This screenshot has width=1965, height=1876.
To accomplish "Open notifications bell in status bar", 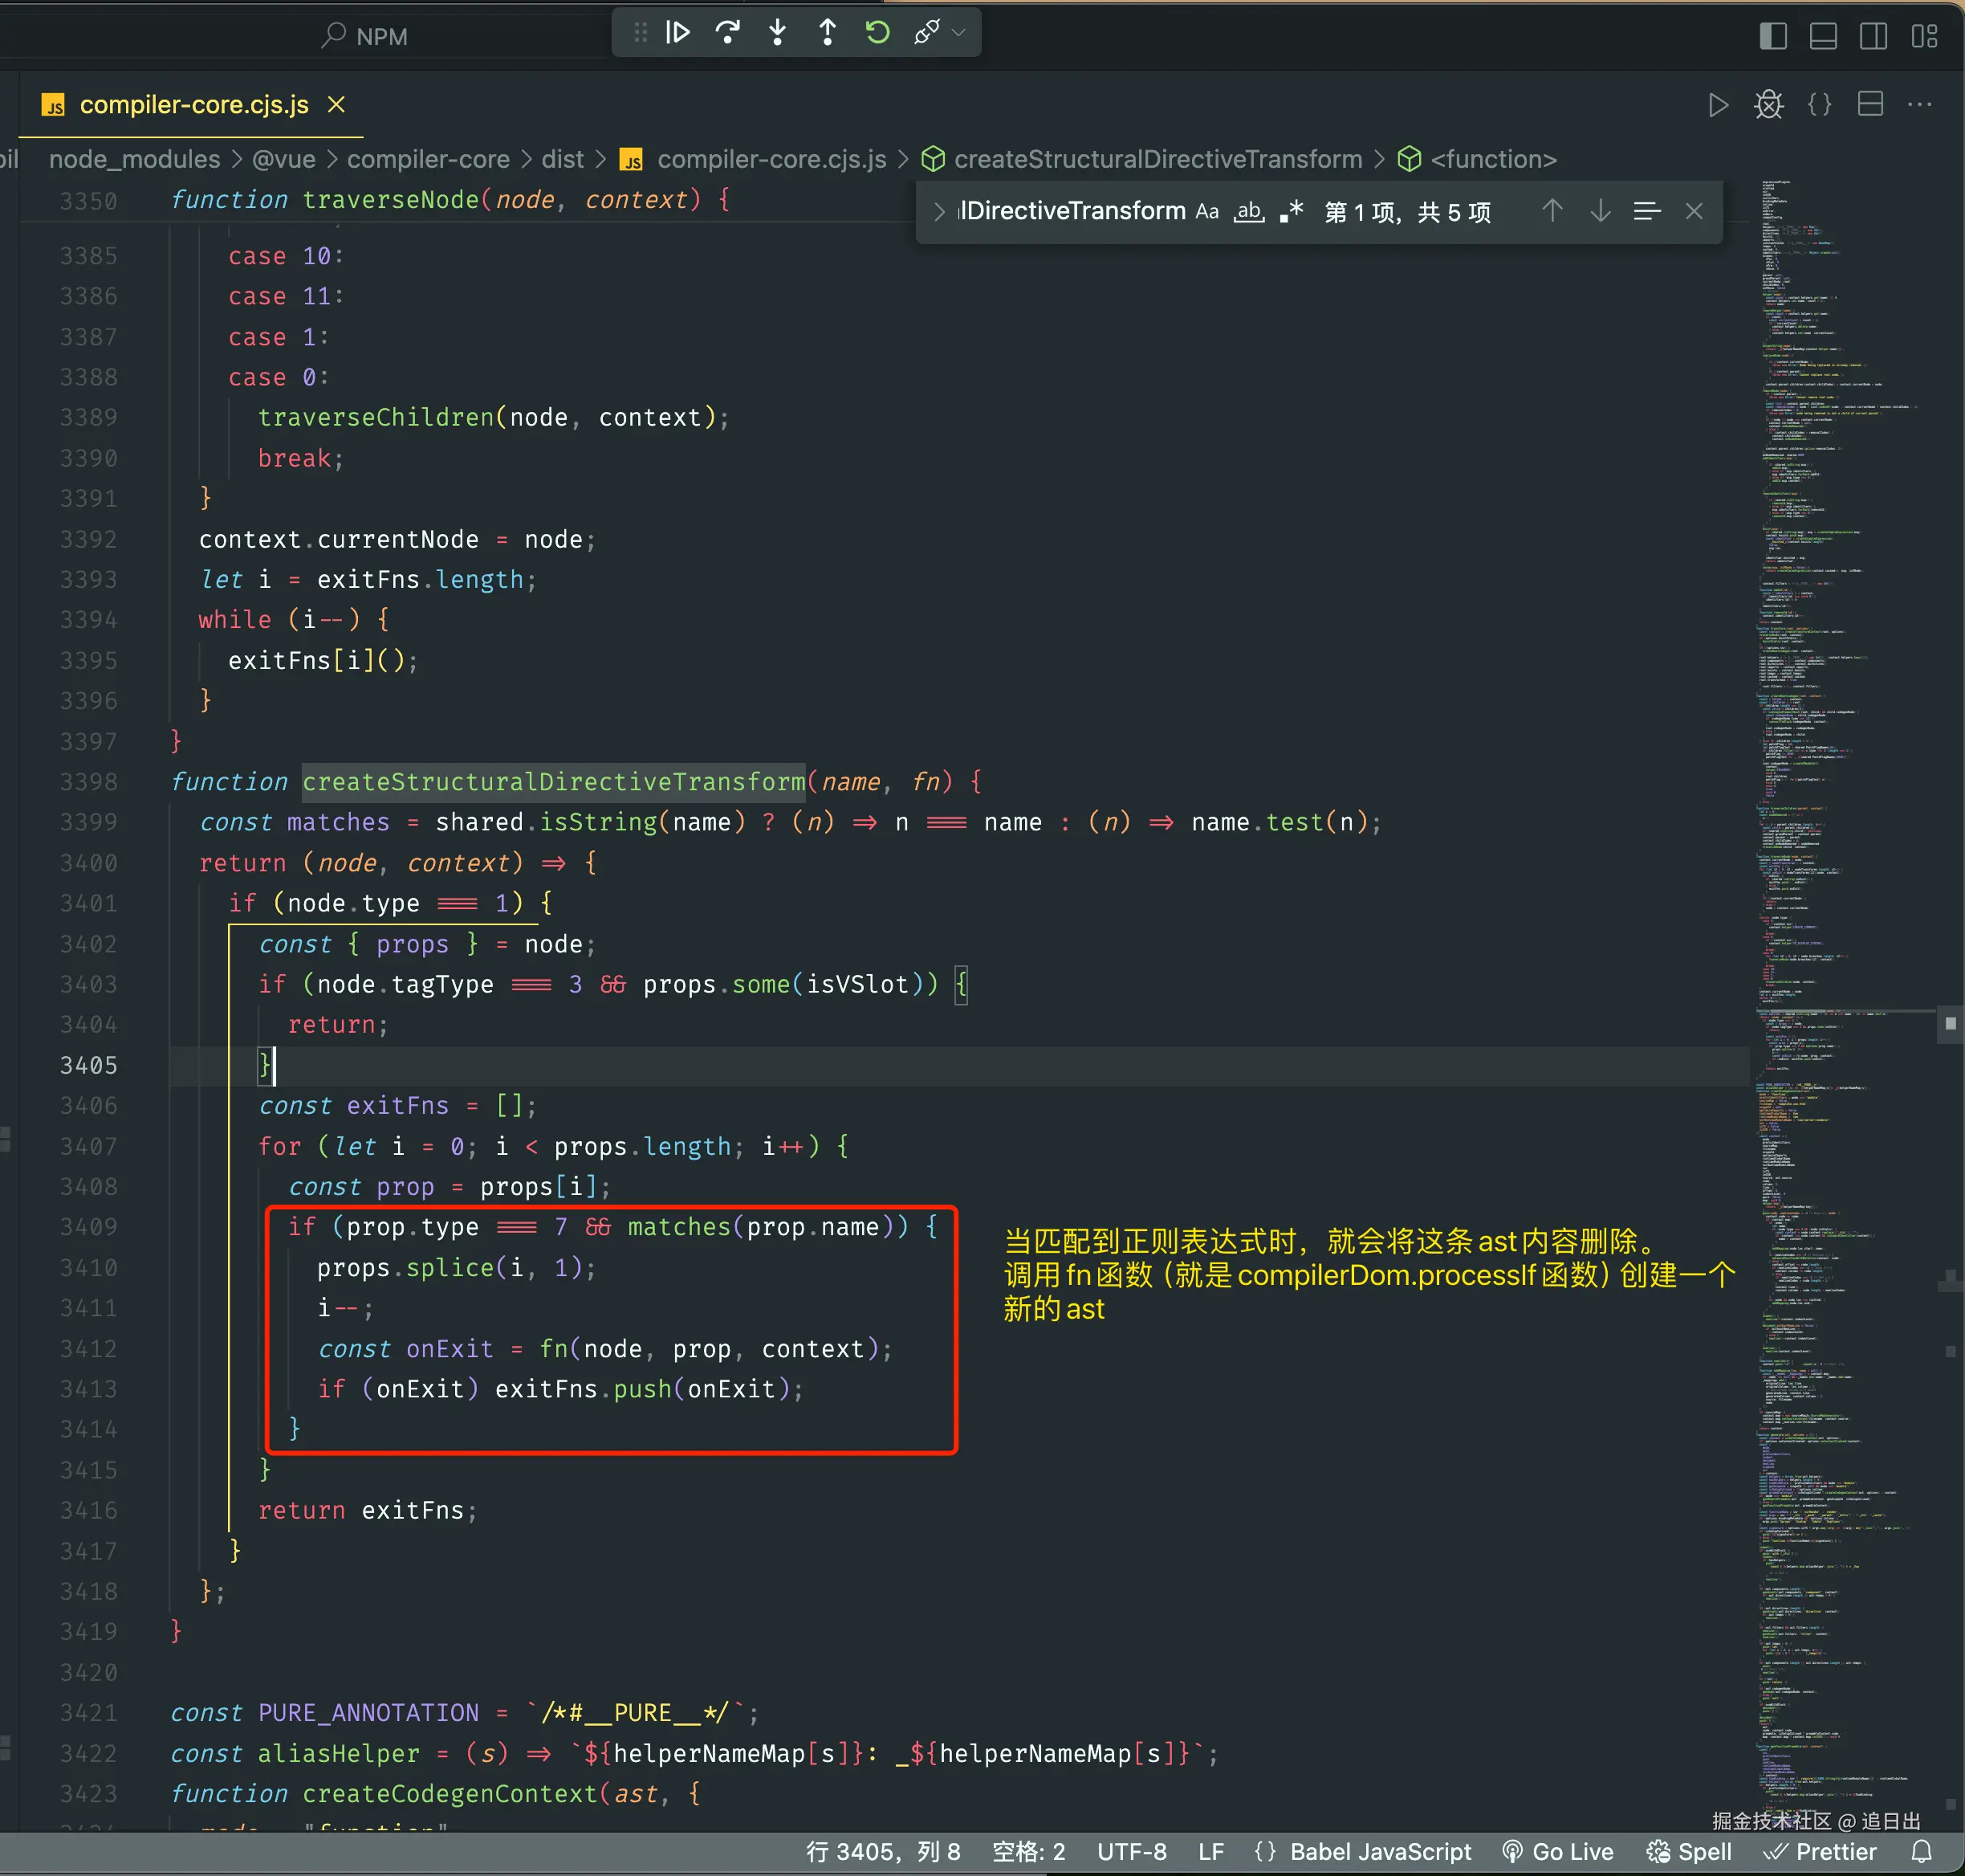I will coord(1921,1852).
